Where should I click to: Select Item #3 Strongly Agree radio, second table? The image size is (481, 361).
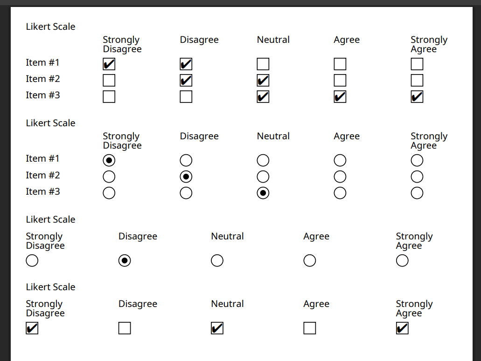(x=417, y=193)
